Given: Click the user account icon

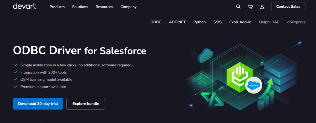Looking at the screenshot, I should click(x=262, y=7).
